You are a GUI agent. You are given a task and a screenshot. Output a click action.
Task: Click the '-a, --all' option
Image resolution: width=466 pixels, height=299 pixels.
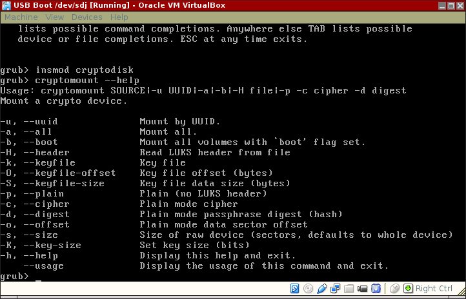click(26, 131)
